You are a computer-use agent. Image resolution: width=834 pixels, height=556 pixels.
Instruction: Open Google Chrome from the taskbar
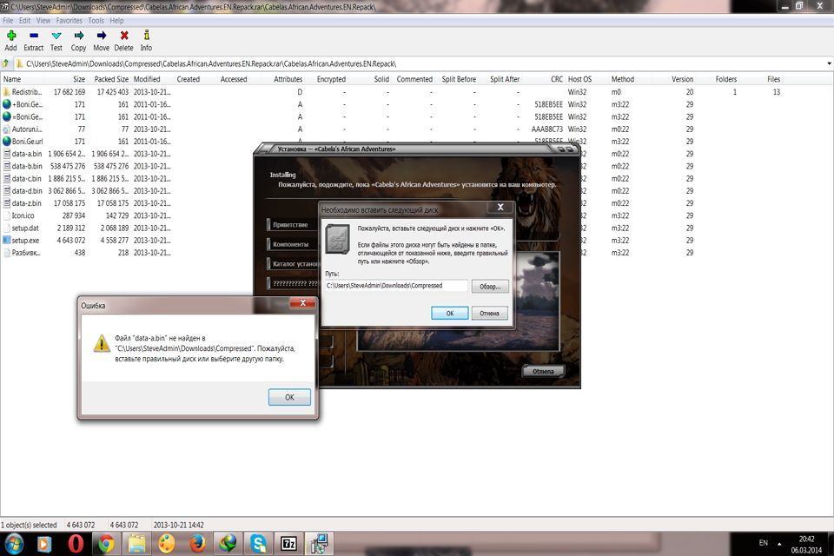point(106,544)
